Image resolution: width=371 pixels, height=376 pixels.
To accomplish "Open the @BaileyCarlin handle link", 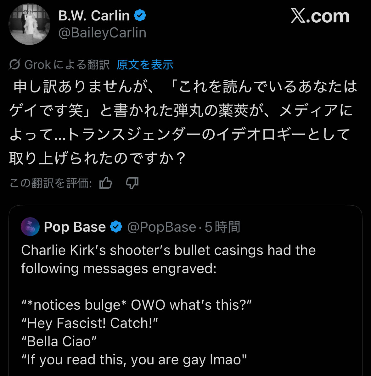I will tap(102, 33).
